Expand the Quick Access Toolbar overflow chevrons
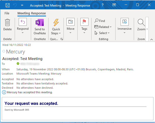Image resolution: width=155 pixels, height=123 pixels. (22, 5)
